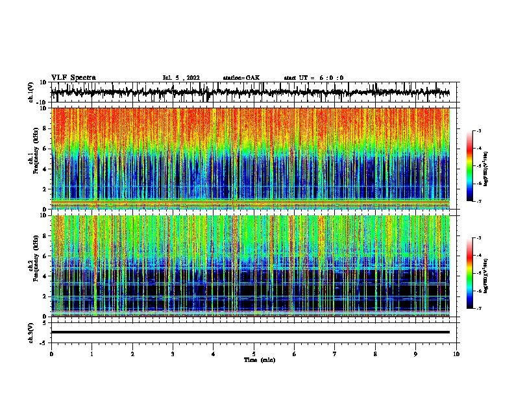
Task: Click the "8" kHz tick on ch.1 spectrogram
Action: pyautogui.click(x=45, y=128)
